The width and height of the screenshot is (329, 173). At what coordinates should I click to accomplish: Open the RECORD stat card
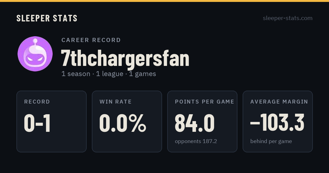[52, 121]
